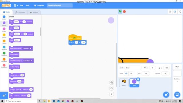Hide the sprite with the crossed eye button
Image resolution: width=183 pixels, height=103 pixels.
pyautogui.click(x=131, y=74)
